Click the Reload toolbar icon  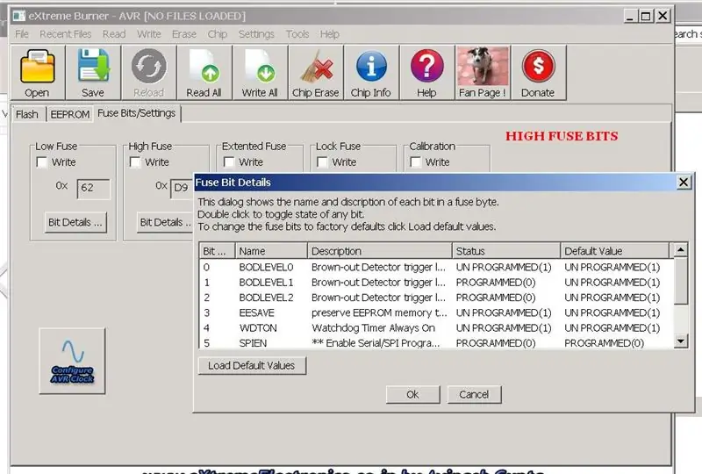pyautogui.click(x=148, y=67)
